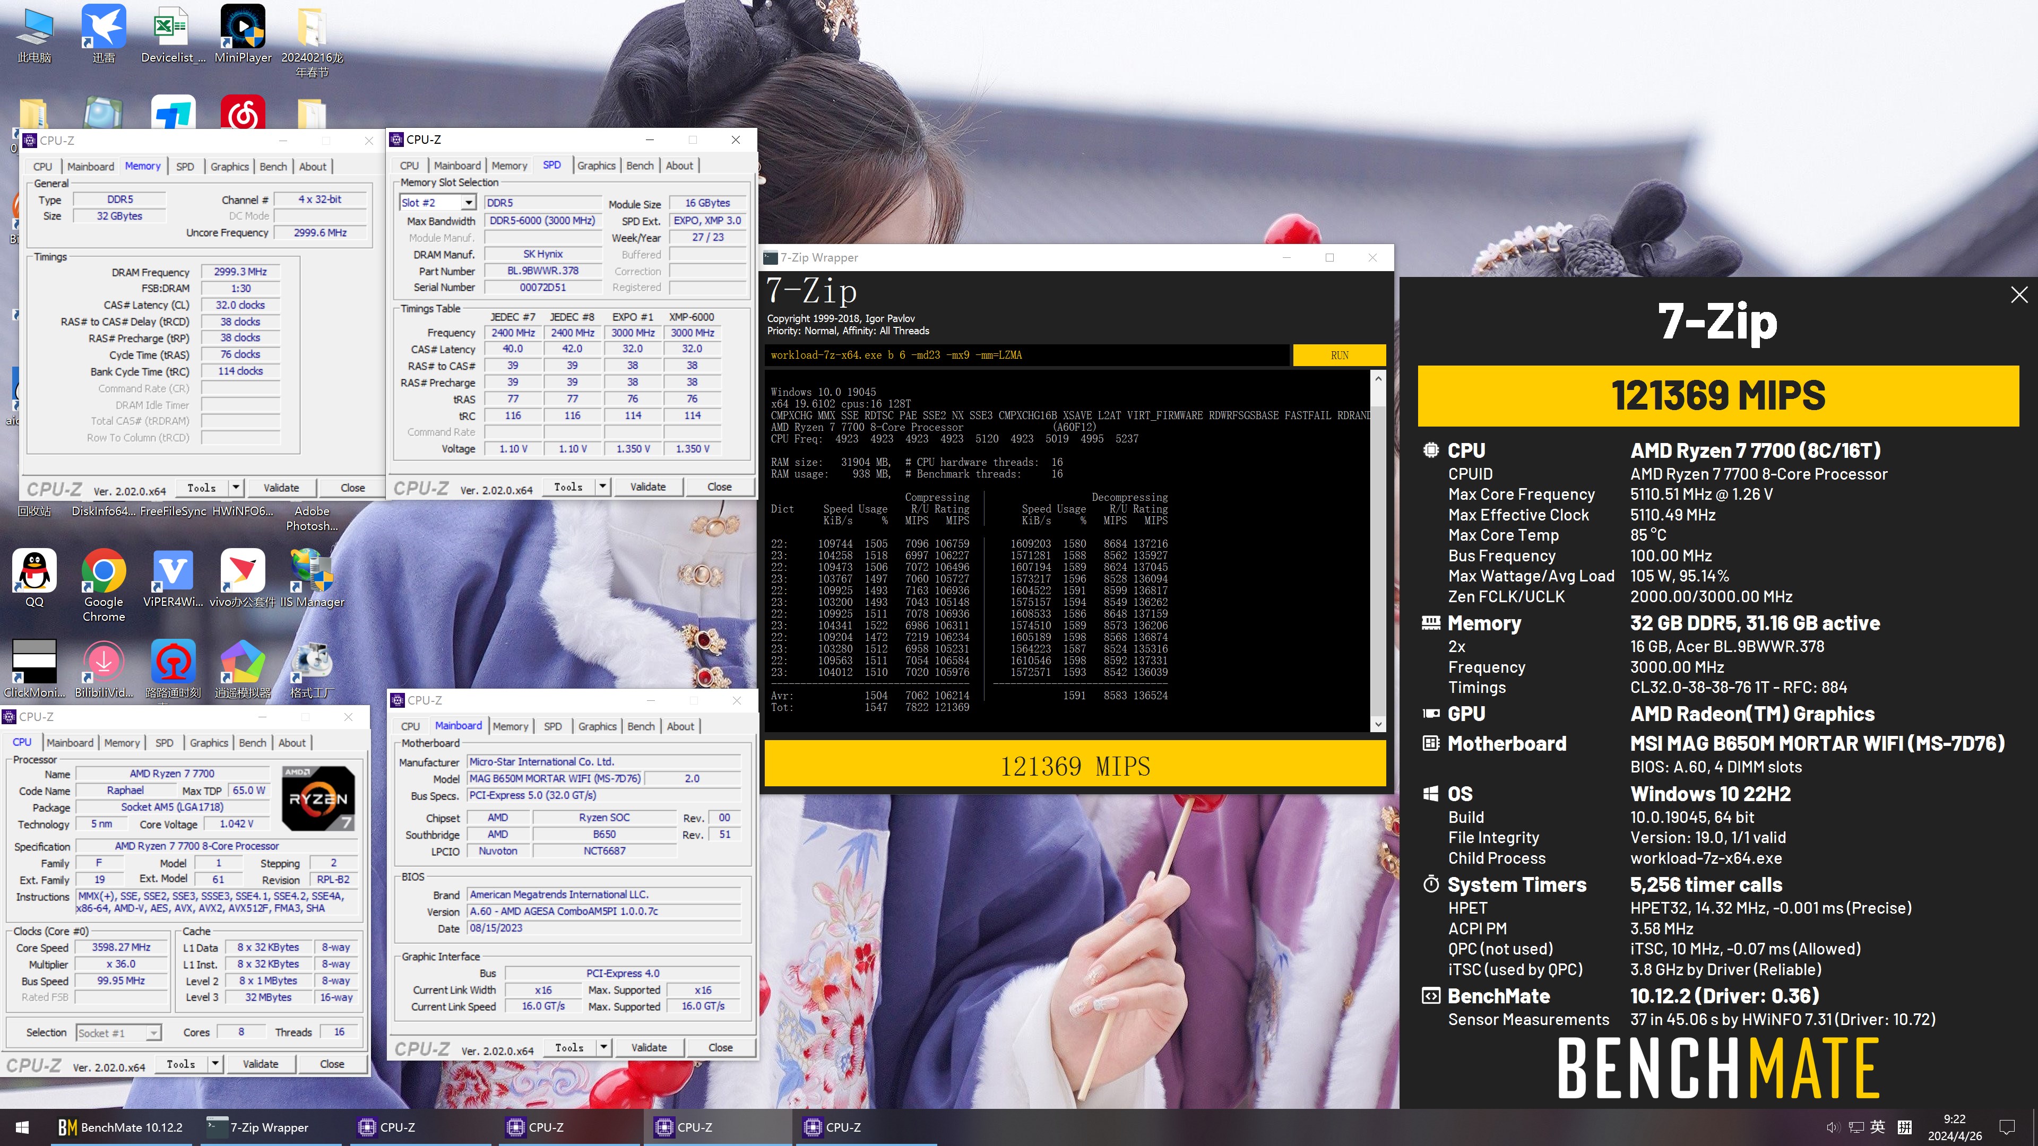Open IIS Manager desktop icon

click(312, 578)
